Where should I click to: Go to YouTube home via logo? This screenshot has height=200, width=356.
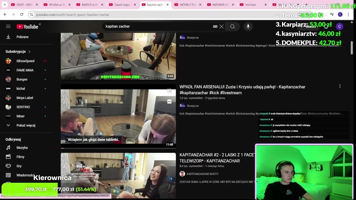point(27,27)
